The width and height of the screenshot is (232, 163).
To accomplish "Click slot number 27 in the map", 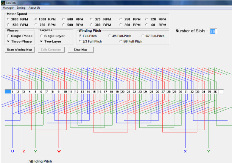I will tap(163, 92).
